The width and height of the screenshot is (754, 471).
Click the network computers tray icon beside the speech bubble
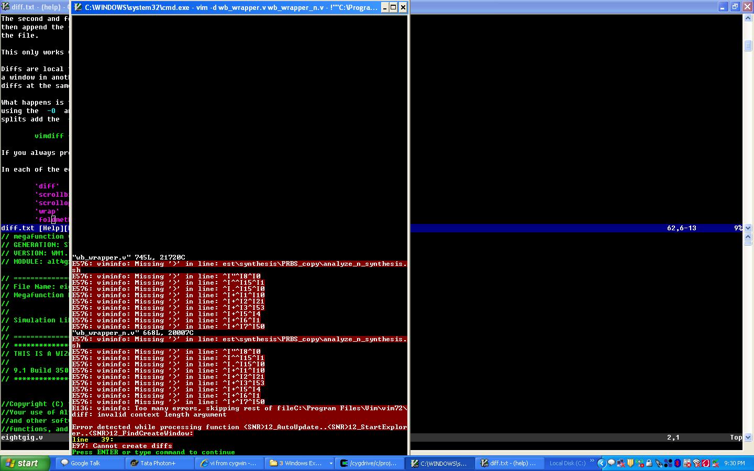(x=620, y=463)
